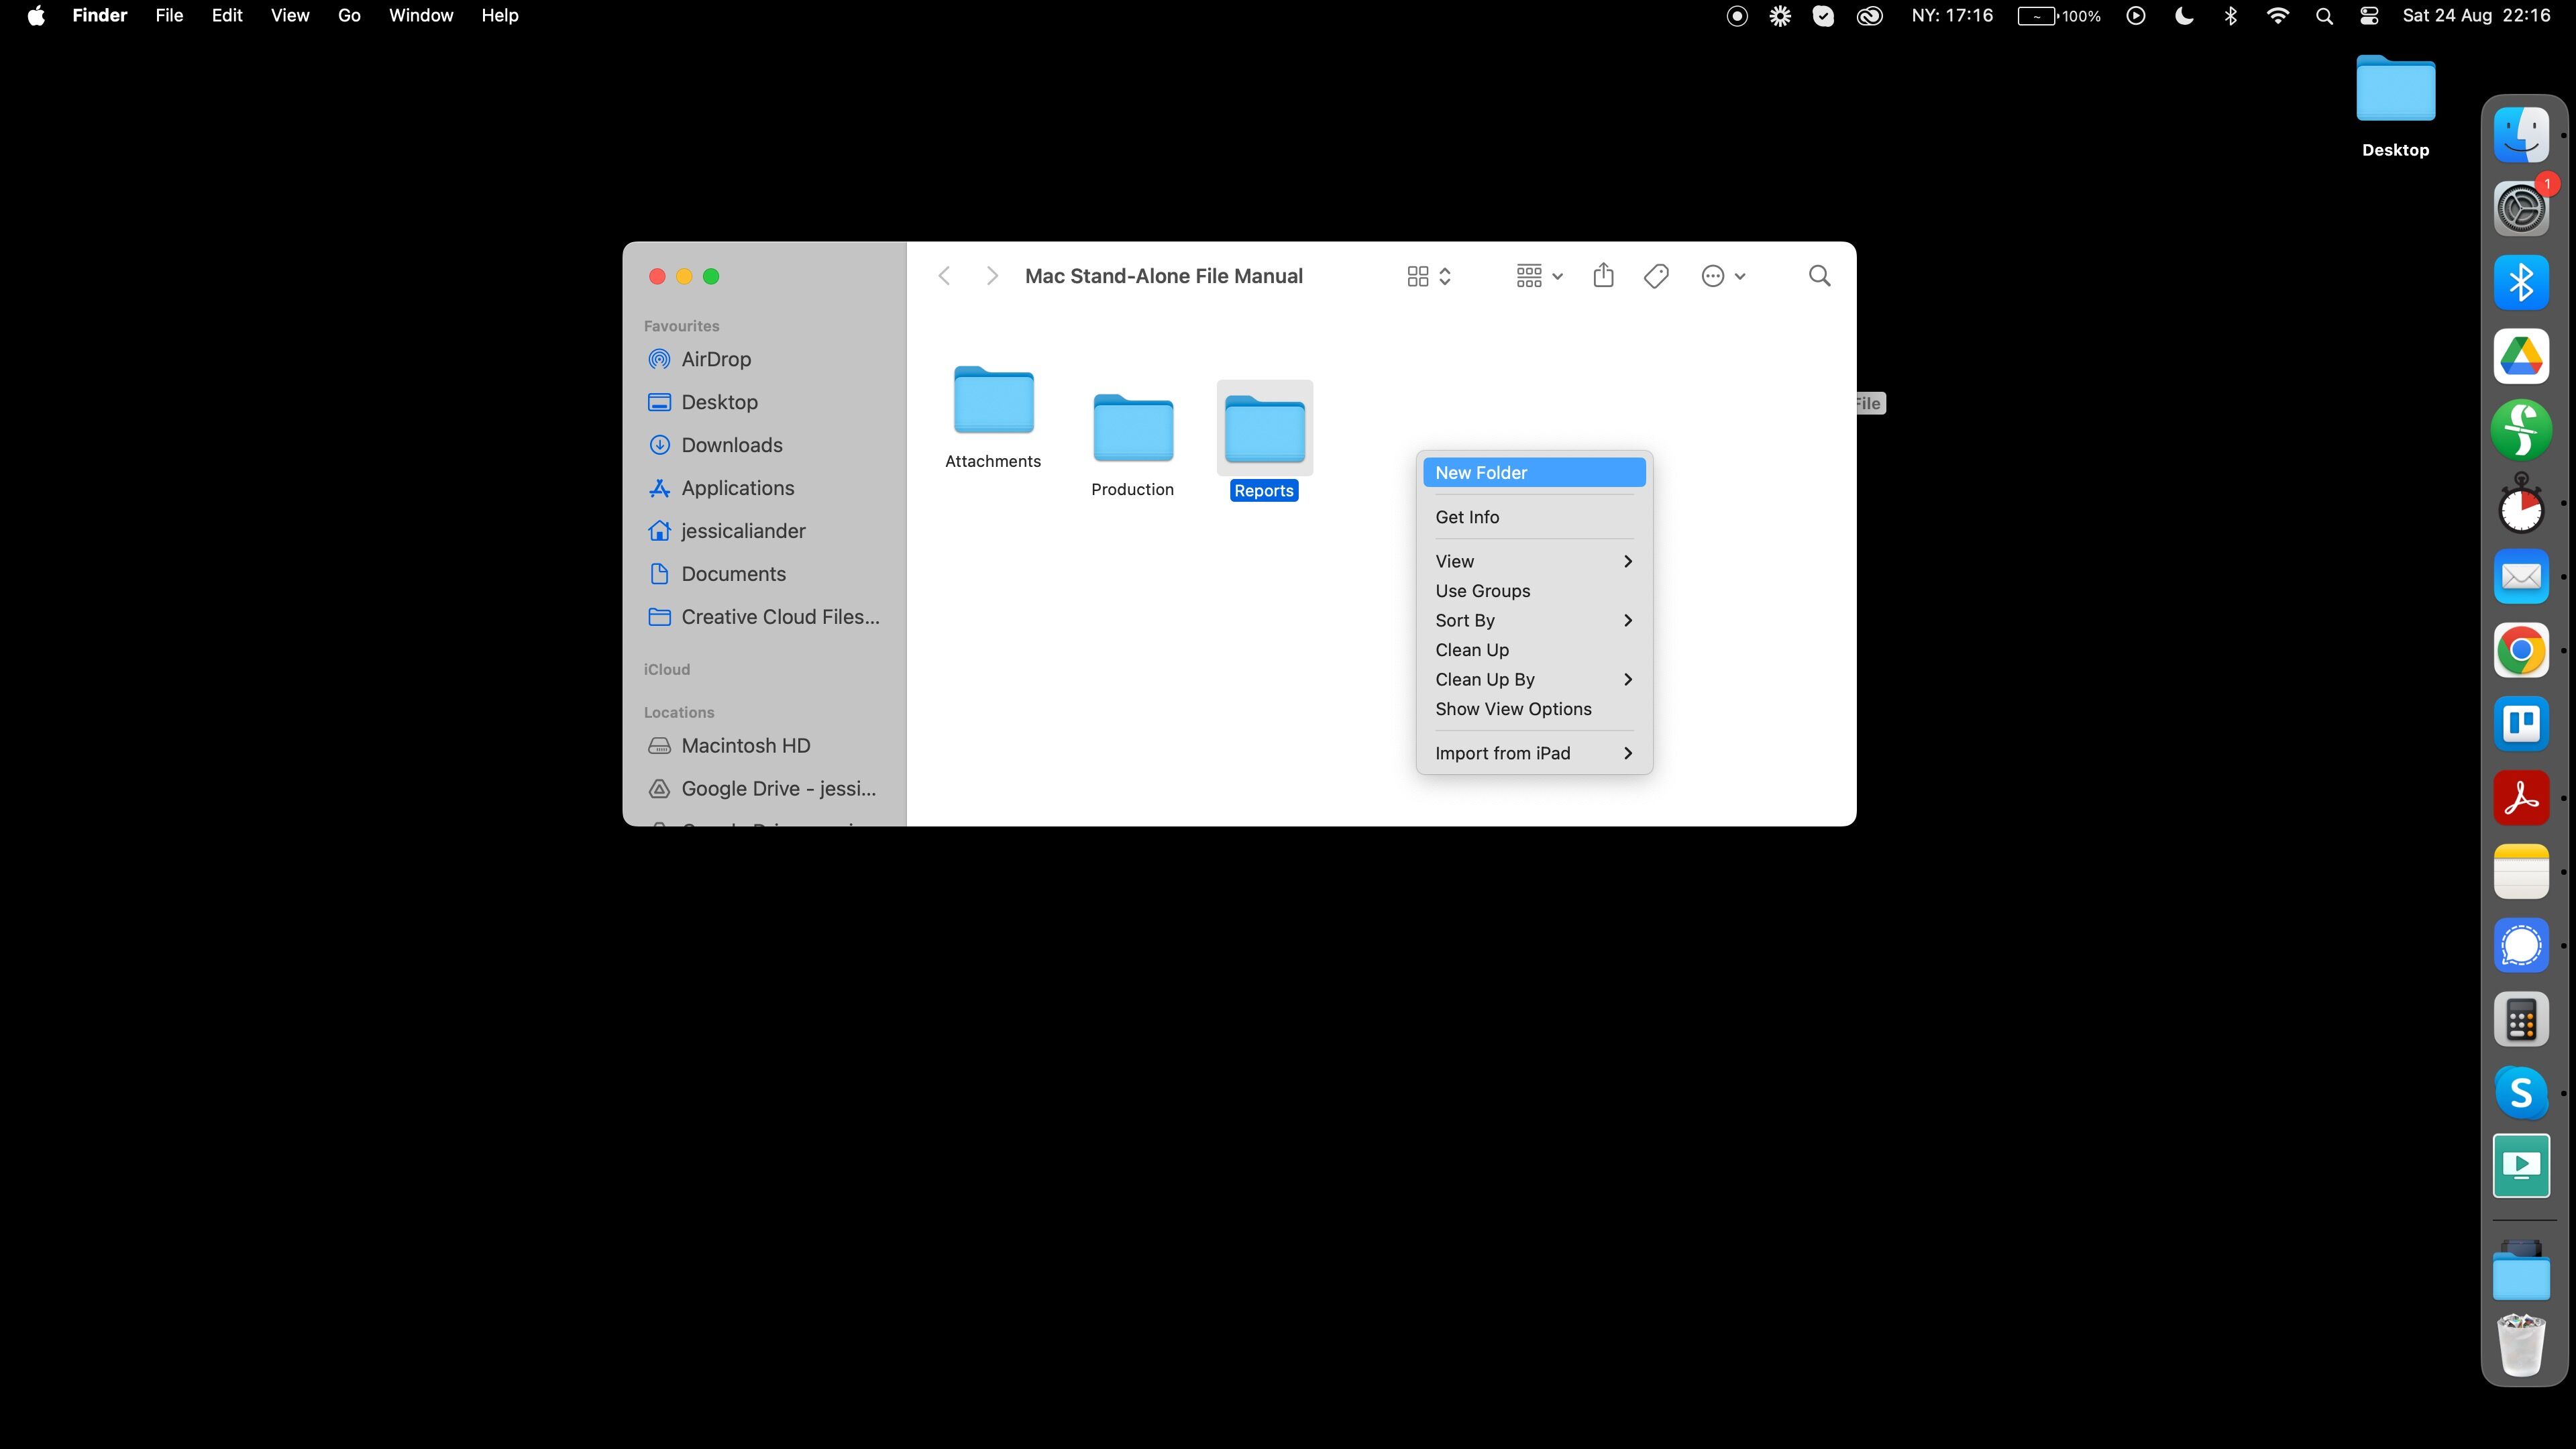Open Trello app in the Dock
This screenshot has height=1449, width=2576.
(2520, 724)
